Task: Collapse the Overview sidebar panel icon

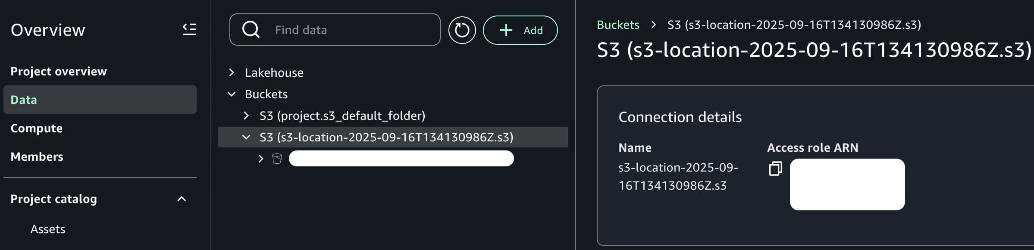Action: tap(189, 29)
